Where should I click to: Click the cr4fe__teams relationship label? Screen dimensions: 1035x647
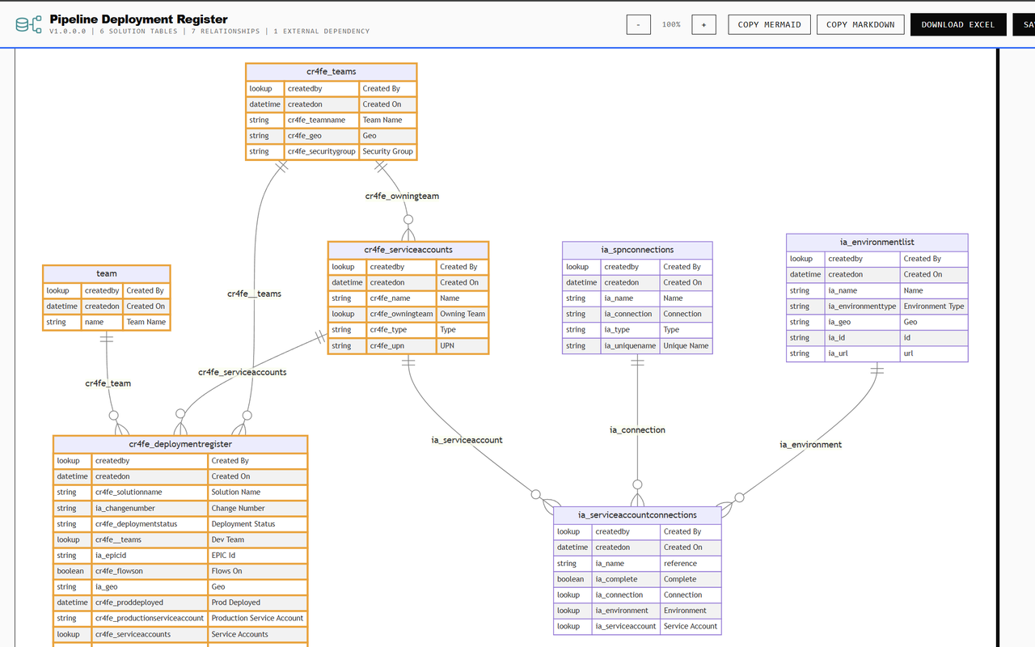point(254,294)
